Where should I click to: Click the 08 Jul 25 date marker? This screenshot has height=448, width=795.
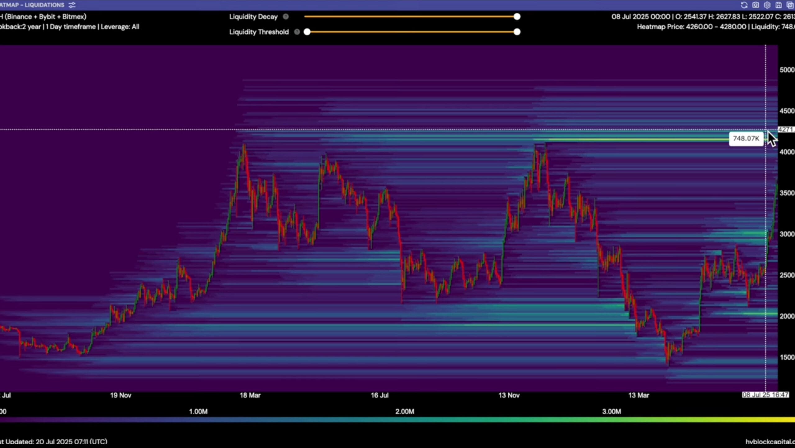pyautogui.click(x=765, y=395)
